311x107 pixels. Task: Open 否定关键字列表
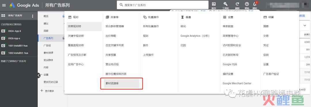[x=115, y=45]
